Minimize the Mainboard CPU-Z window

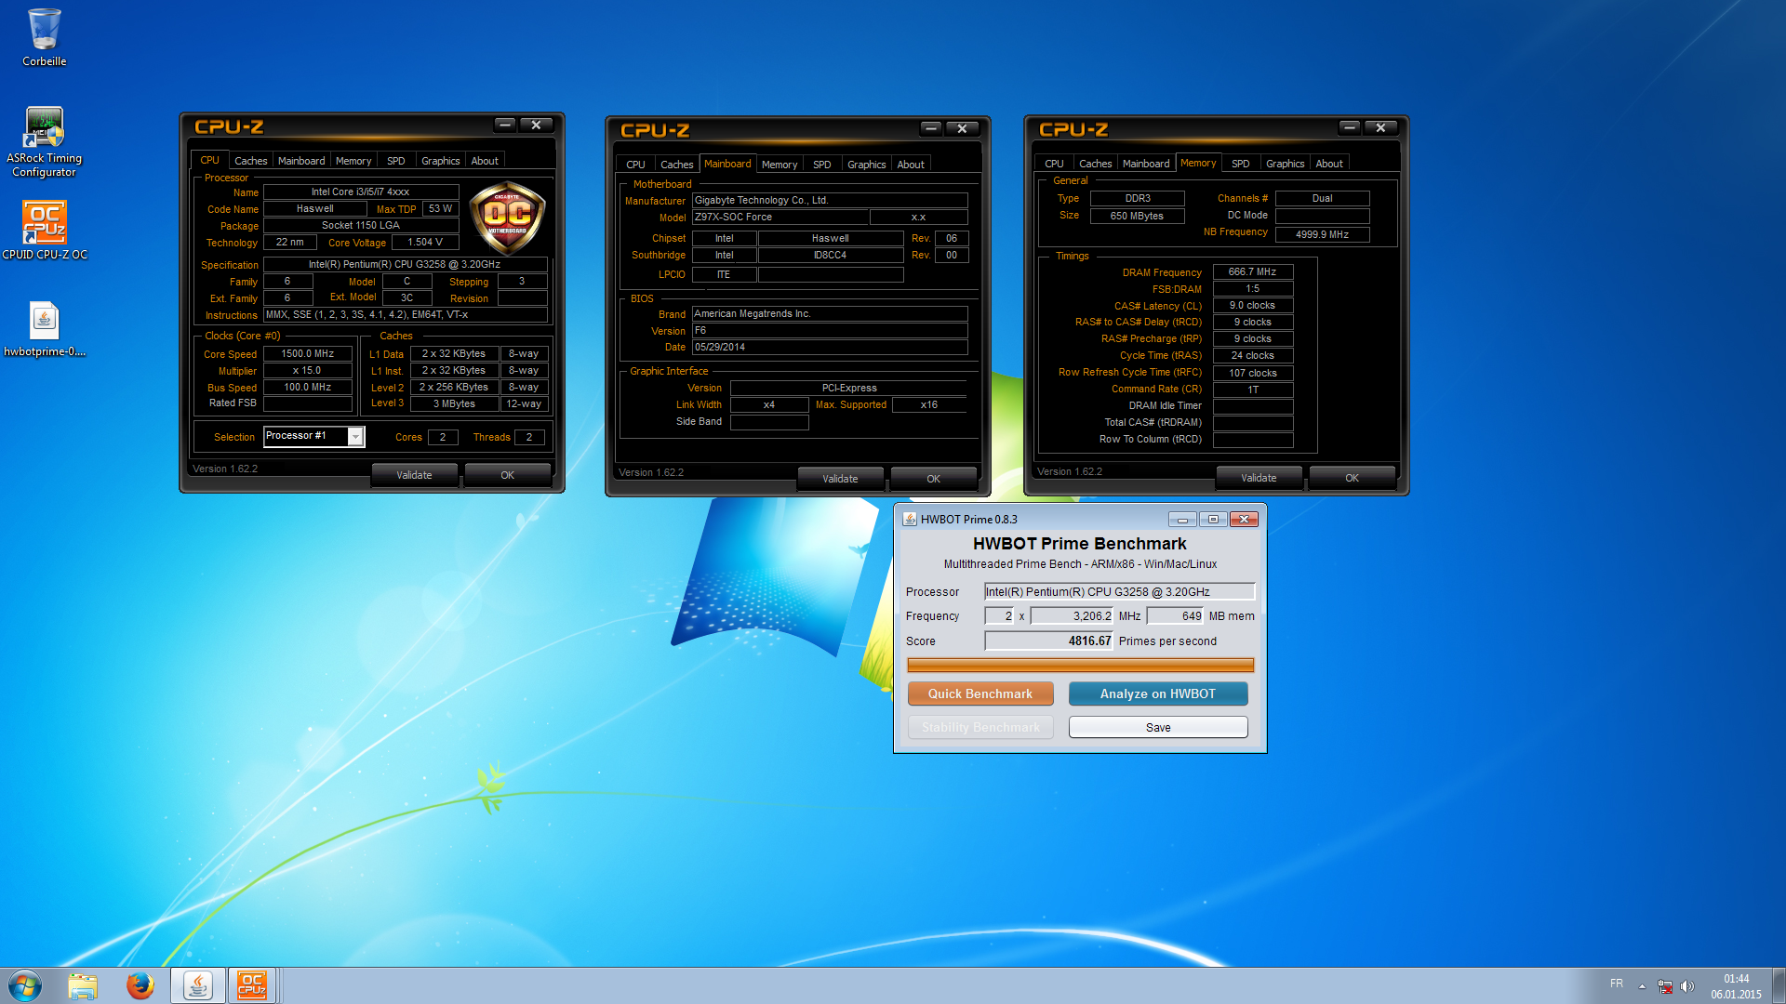click(931, 128)
